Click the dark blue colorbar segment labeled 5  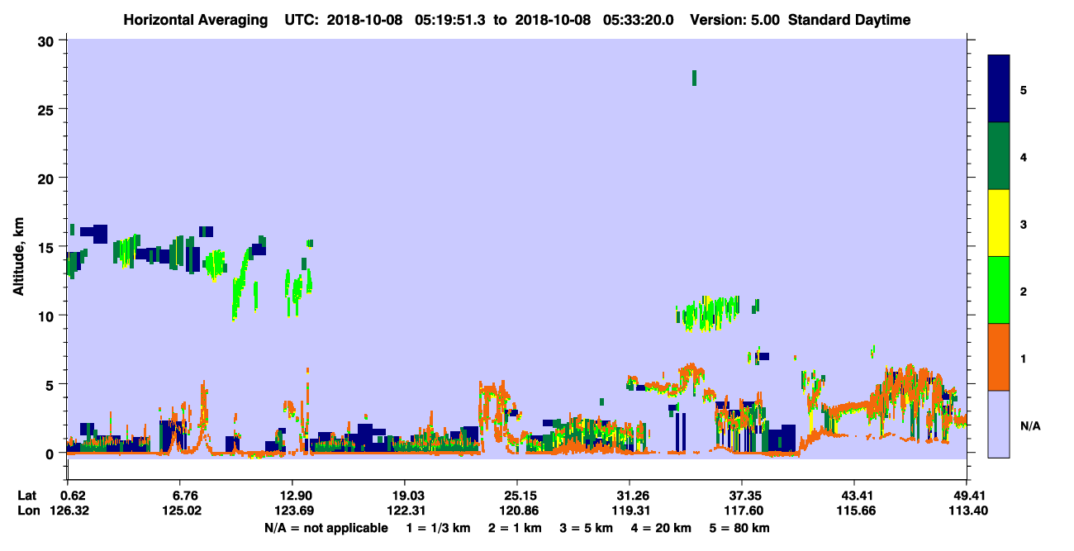click(999, 88)
